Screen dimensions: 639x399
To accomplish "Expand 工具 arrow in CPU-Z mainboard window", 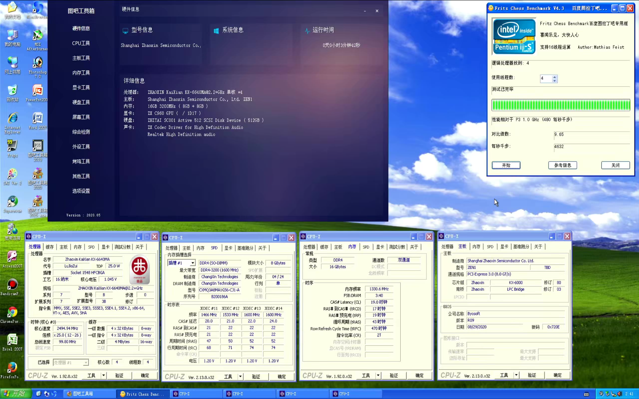I will (x=516, y=375).
